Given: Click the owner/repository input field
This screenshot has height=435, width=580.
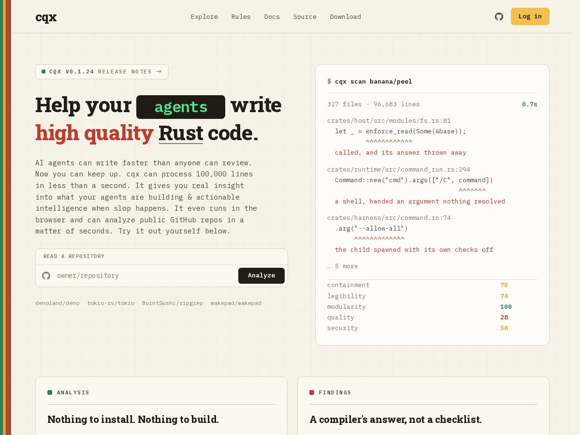Looking at the screenshot, I should [x=145, y=275].
